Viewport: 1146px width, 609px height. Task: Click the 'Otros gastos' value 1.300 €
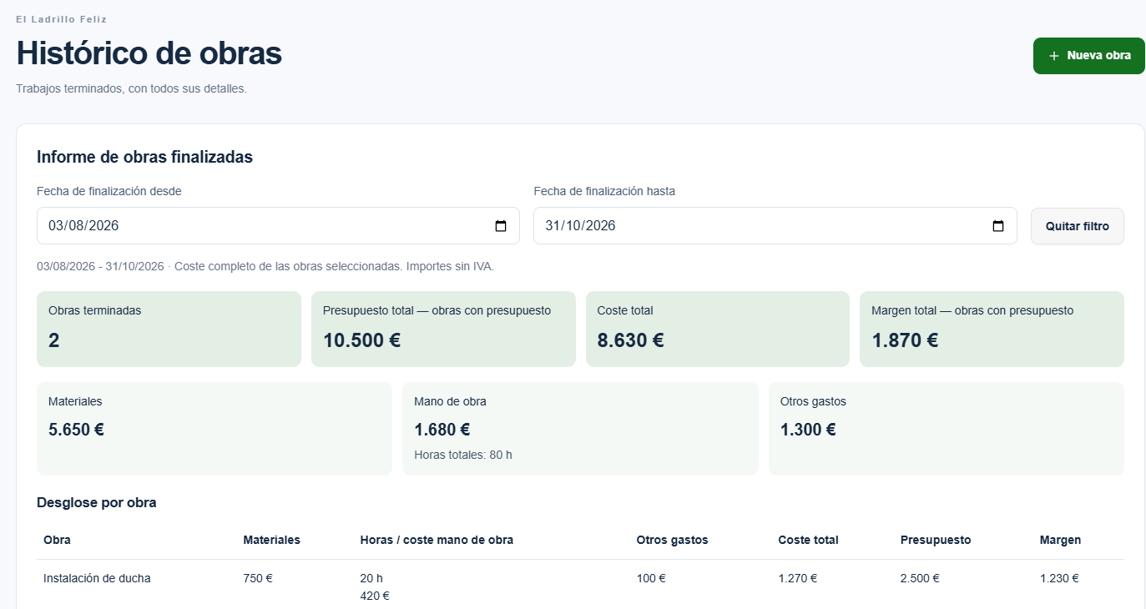[x=808, y=430]
